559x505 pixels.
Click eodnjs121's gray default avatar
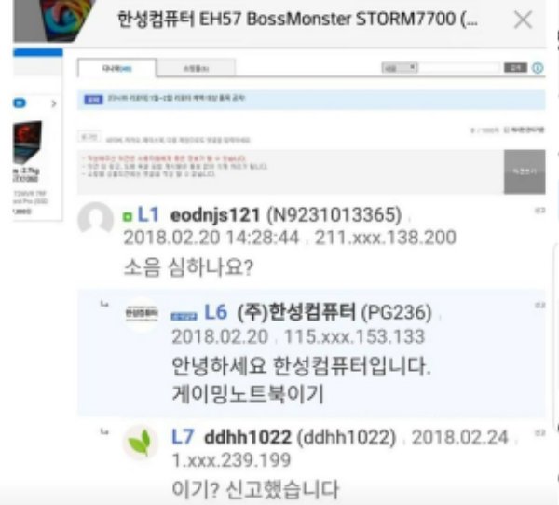point(96,219)
